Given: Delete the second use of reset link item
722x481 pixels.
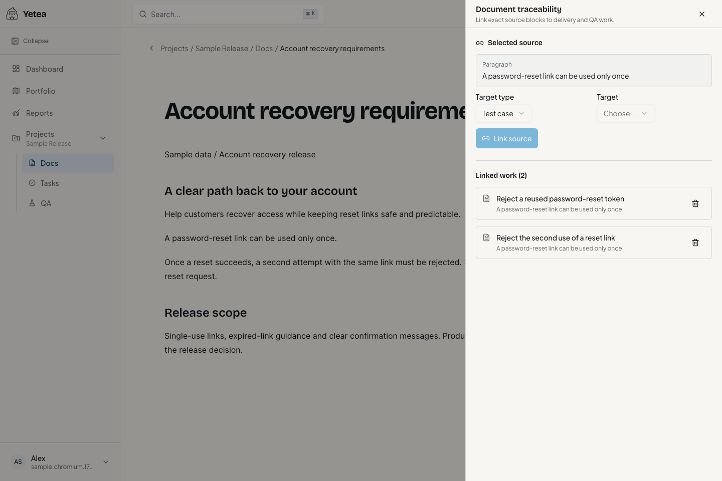Looking at the screenshot, I should click(x=695, y=243).
